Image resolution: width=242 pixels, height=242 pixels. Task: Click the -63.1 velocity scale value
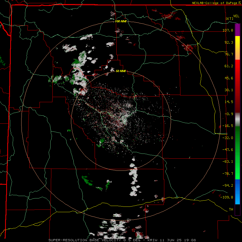[228, 161]
